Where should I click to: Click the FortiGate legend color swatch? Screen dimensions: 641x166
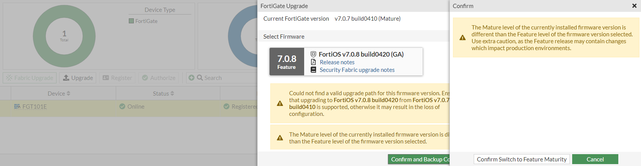point(132,21)
